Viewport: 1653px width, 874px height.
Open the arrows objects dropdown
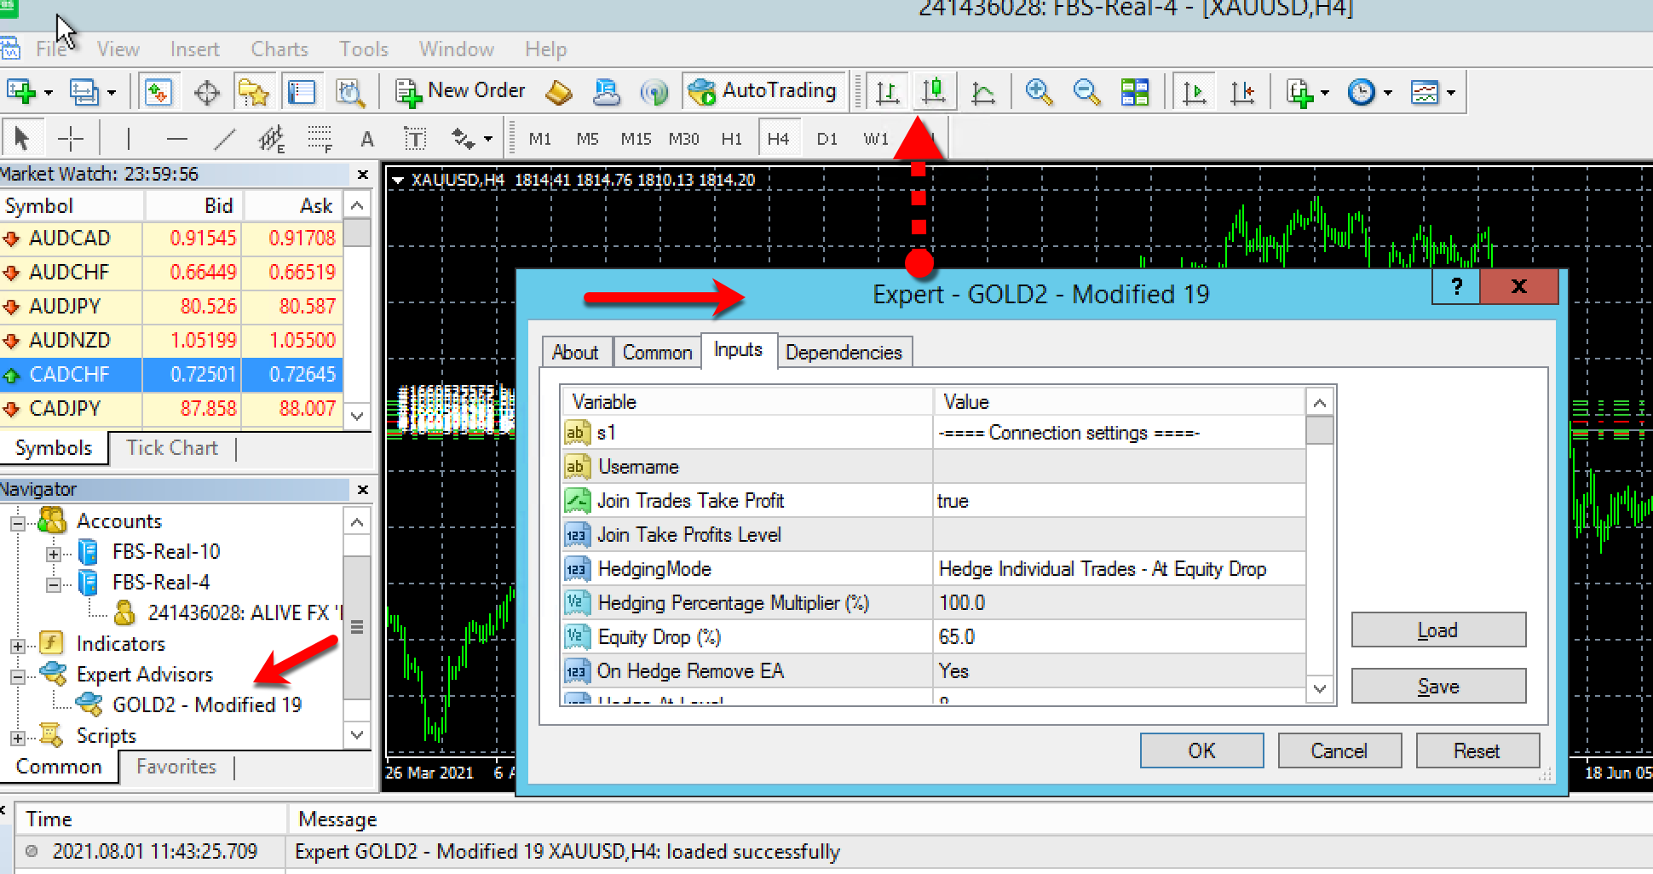pos(472,138)
